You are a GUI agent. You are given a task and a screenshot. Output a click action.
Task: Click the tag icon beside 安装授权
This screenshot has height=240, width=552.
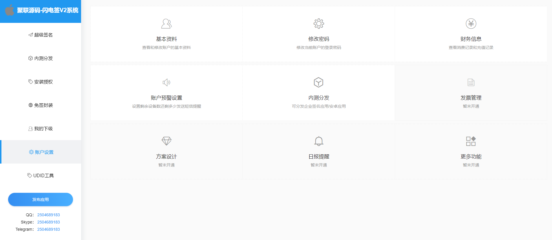click(30, 82)
